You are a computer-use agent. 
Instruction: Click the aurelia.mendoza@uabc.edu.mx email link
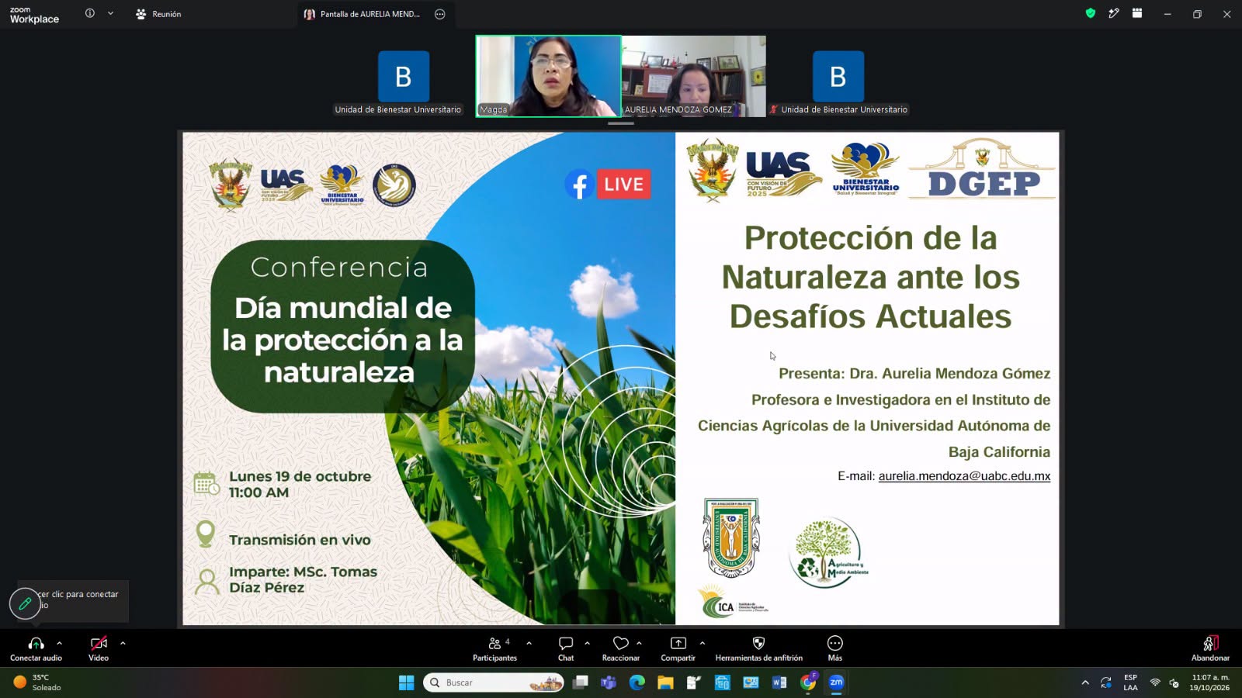click(964, 476)
